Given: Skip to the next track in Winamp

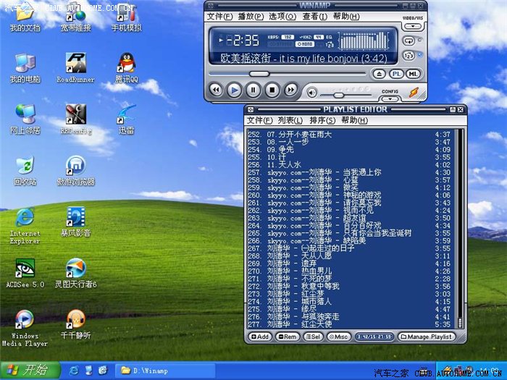Looking at the screenshot, I should click(290, 90).
